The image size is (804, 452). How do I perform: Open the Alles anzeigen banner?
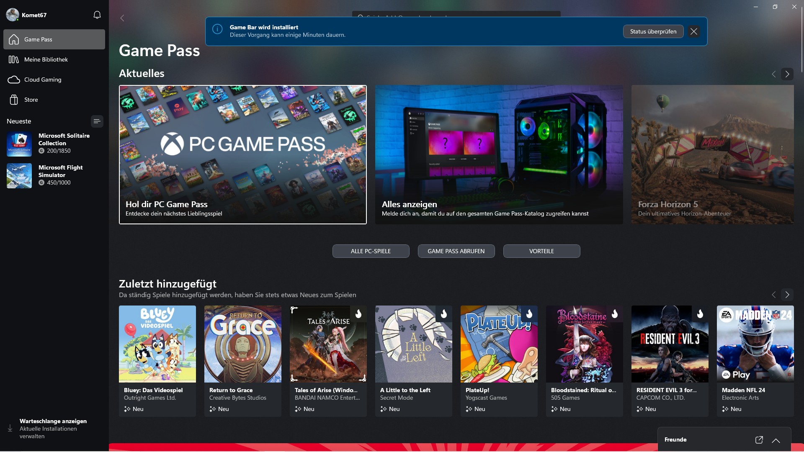[x=499, y=155]
